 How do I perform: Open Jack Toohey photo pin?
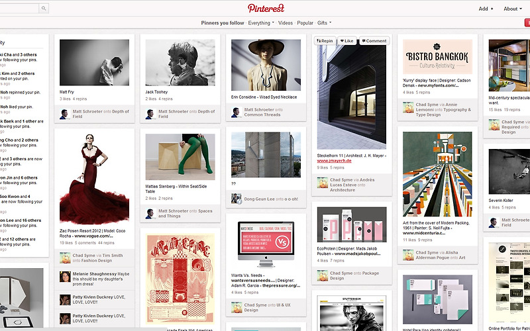tap(180, 62)
